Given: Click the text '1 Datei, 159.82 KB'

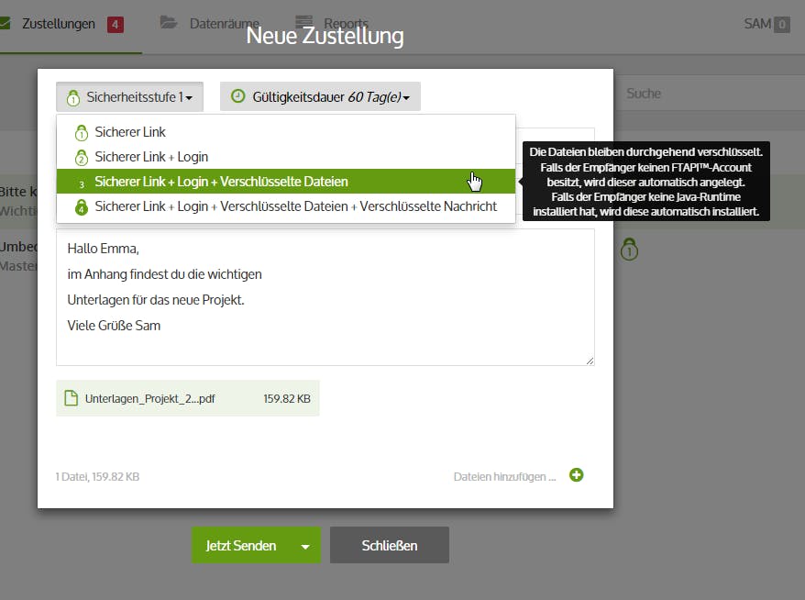Looking at the screenshot, I should 97,477.
